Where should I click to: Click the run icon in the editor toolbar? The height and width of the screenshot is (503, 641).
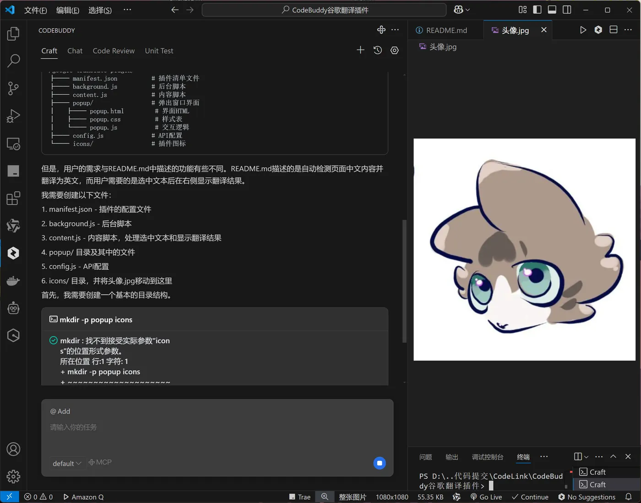coord(583,30)
